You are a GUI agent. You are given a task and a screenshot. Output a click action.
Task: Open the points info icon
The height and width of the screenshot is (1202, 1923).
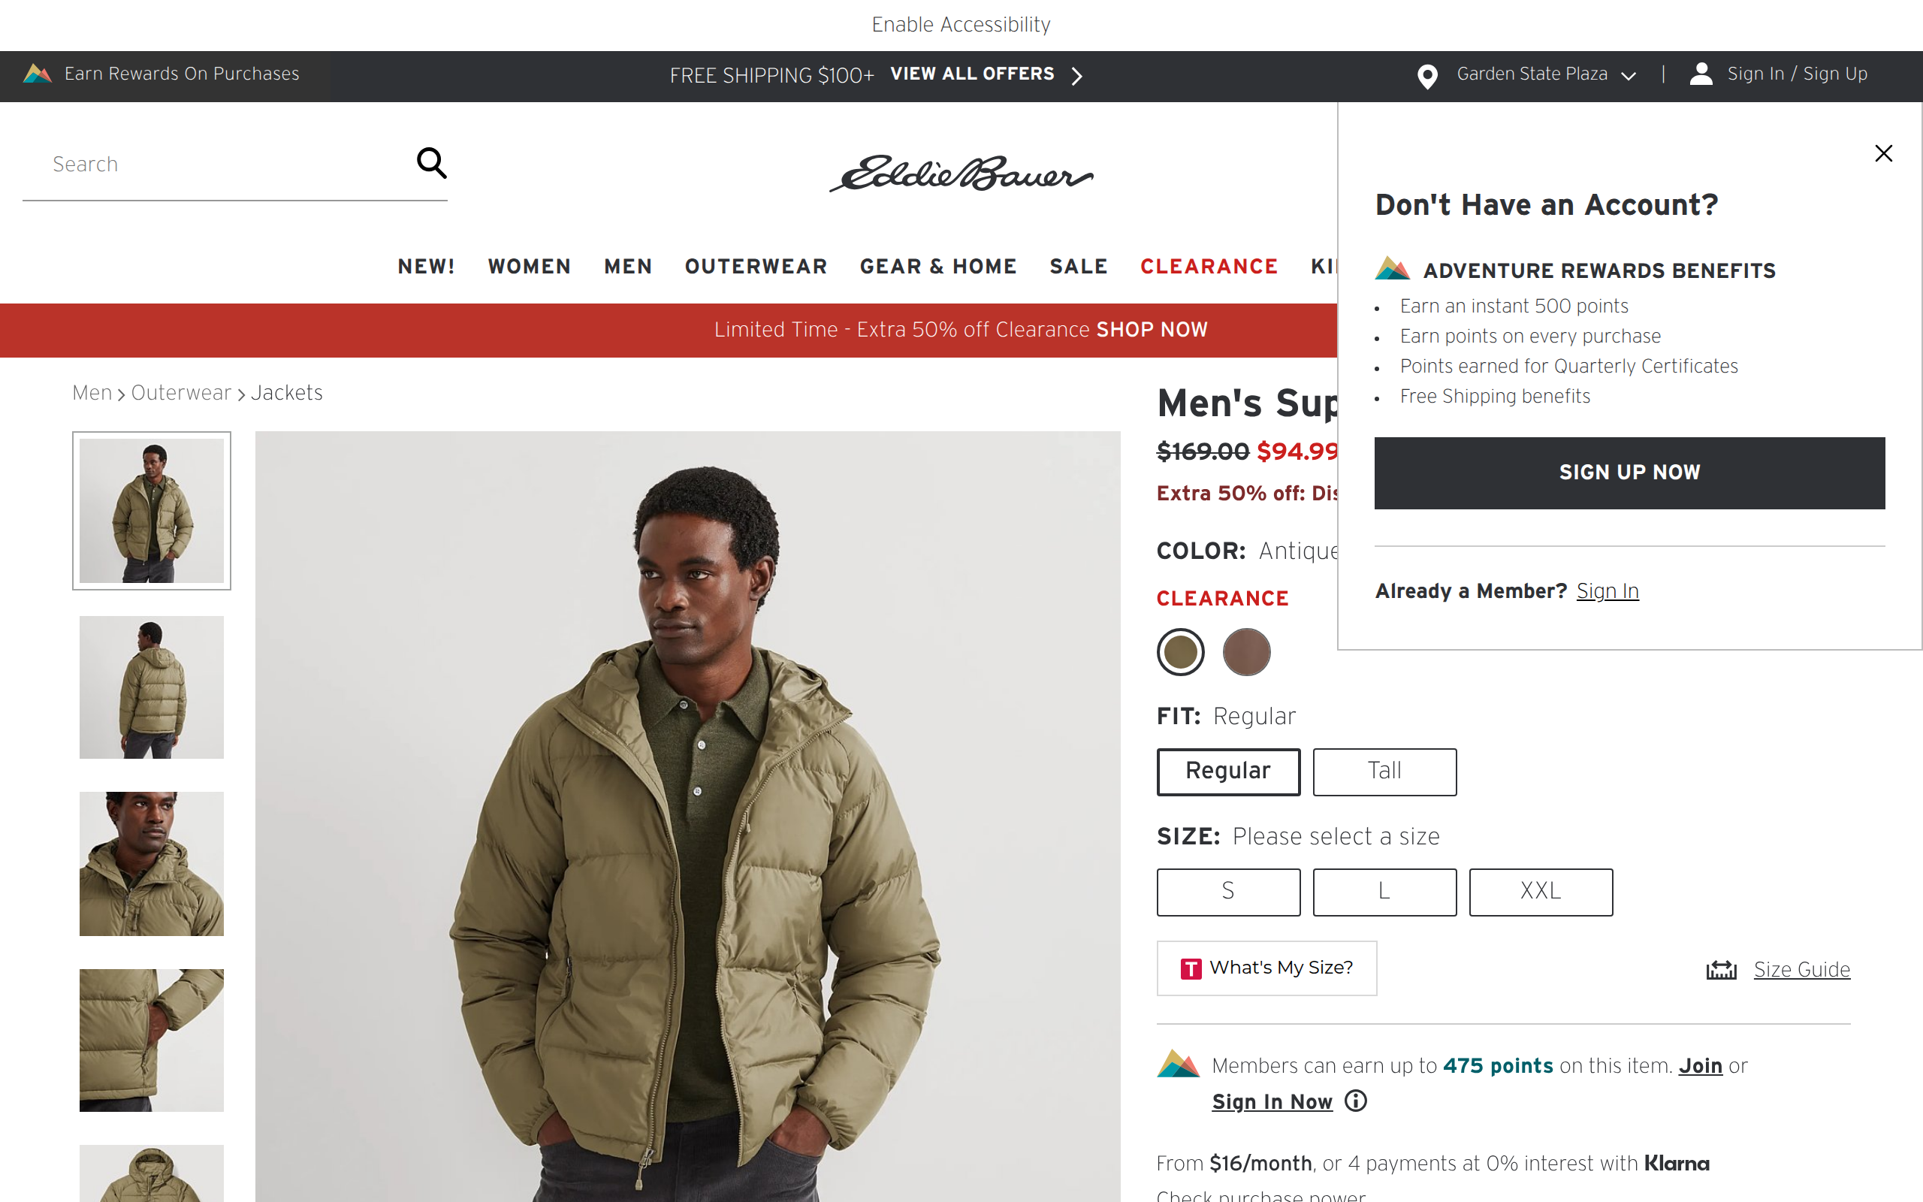tap(1356, 1101)
